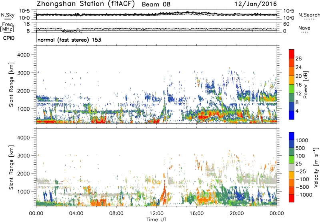Click the red bottom Velocity color segment
The image size is (320, 222).
pyautogui.click(x=292, y=198)
